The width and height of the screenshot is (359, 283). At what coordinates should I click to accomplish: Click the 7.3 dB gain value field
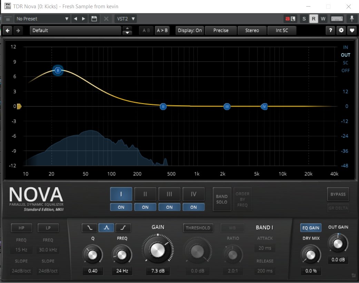tap(158, 271)
